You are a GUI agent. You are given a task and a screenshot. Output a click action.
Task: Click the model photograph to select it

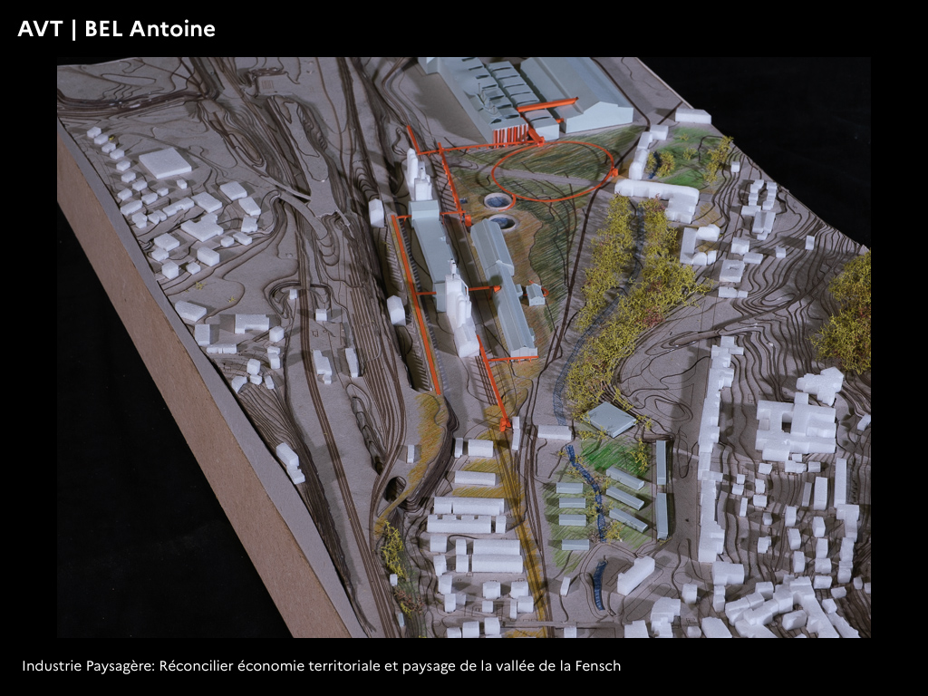point(463,347)
